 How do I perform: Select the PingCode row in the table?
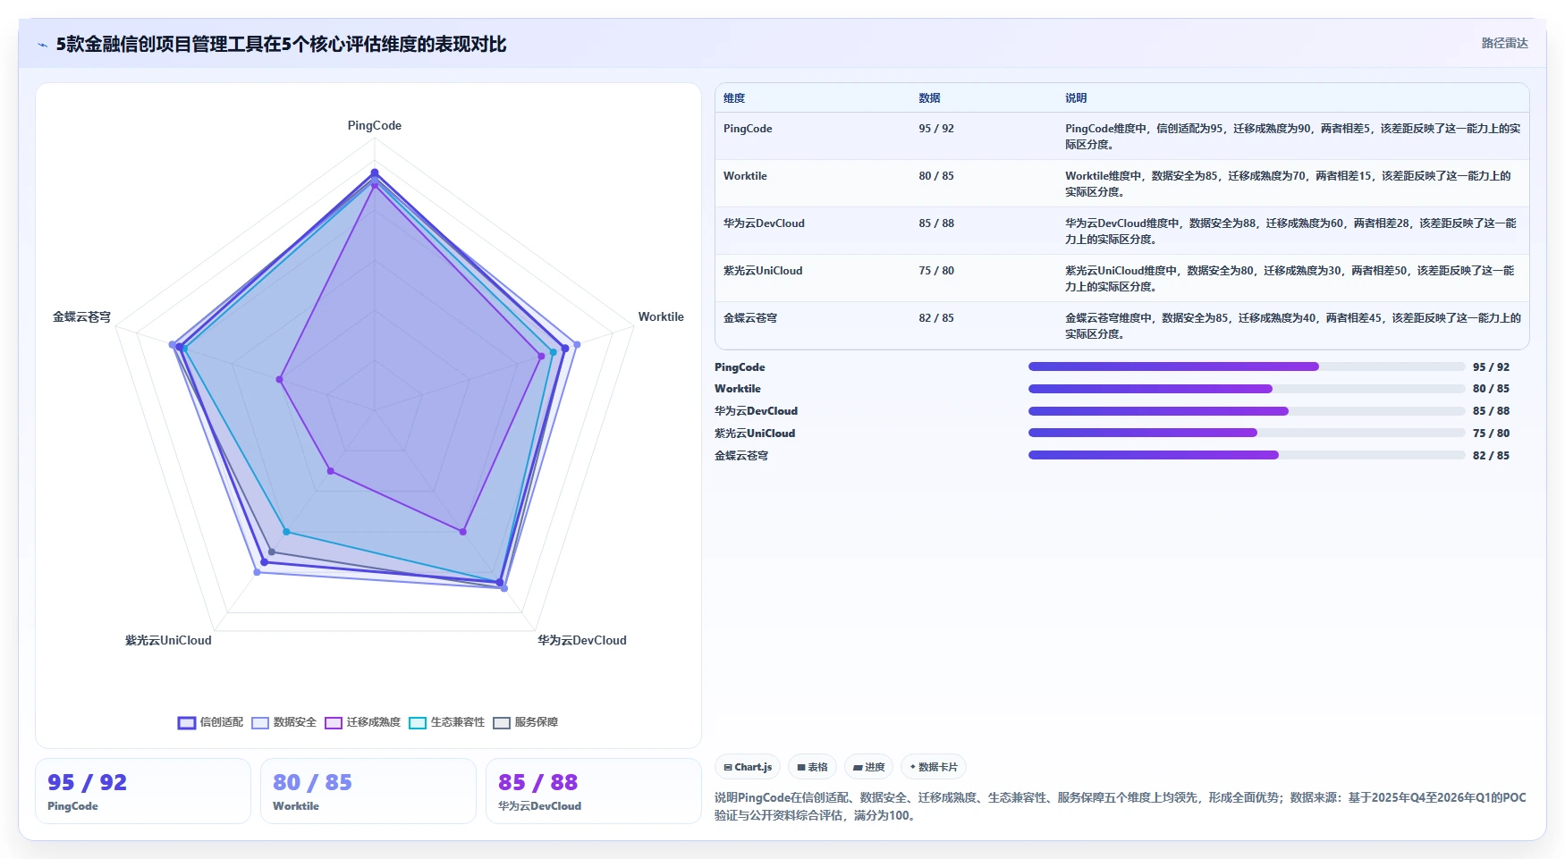tap(1121, 136)
